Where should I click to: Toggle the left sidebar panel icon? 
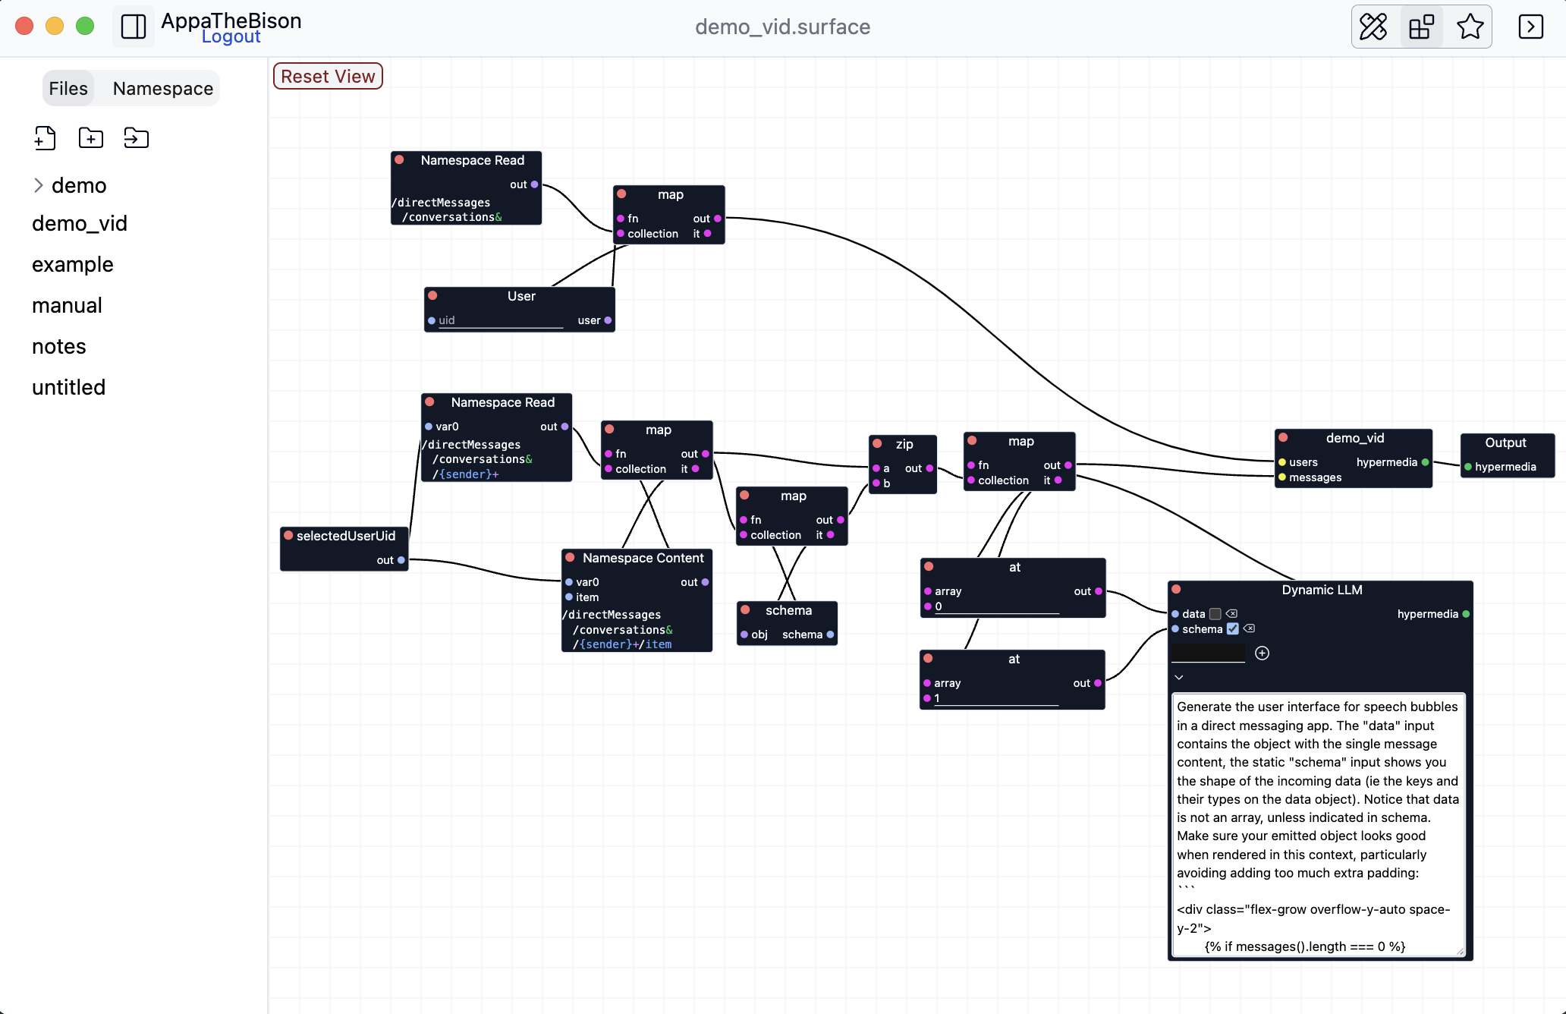(x=134, y=27)
